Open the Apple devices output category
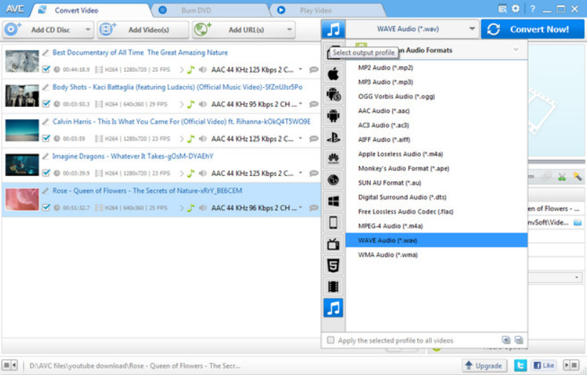587x375 pixels. 333,73
